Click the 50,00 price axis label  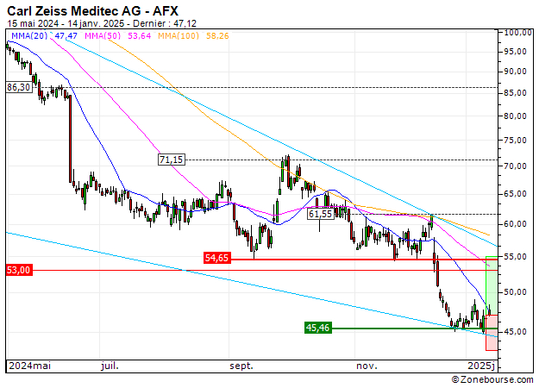click(x=516, y=292)
